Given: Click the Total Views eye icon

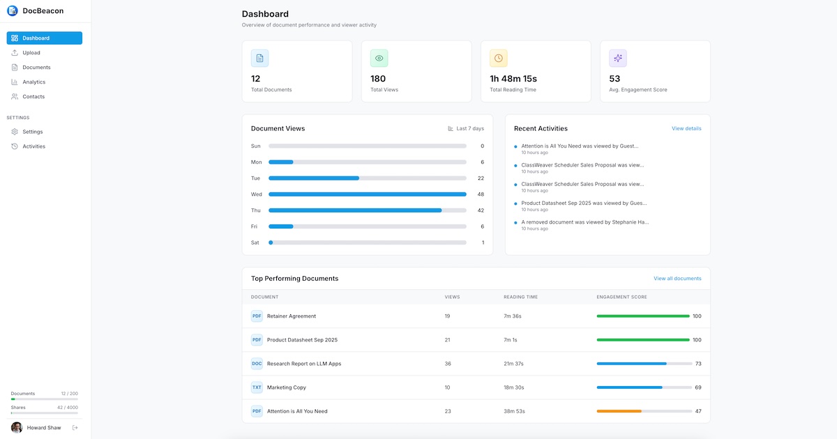Looking at the screenshot, I should click(x=379, y=59).
